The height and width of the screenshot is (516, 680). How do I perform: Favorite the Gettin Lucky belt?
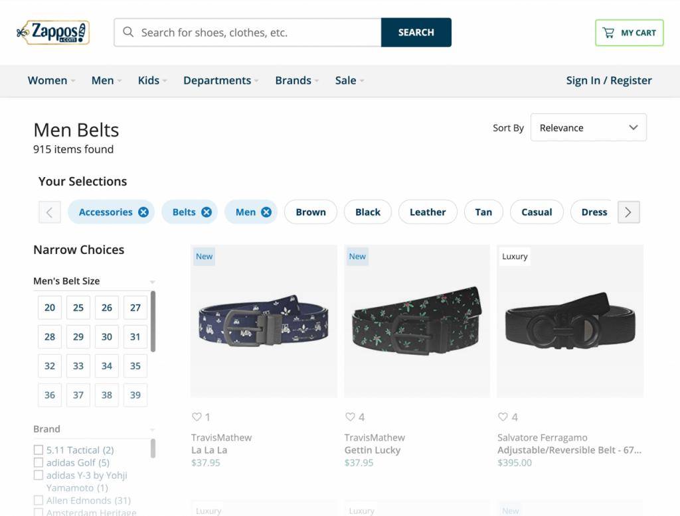(350, 417)
